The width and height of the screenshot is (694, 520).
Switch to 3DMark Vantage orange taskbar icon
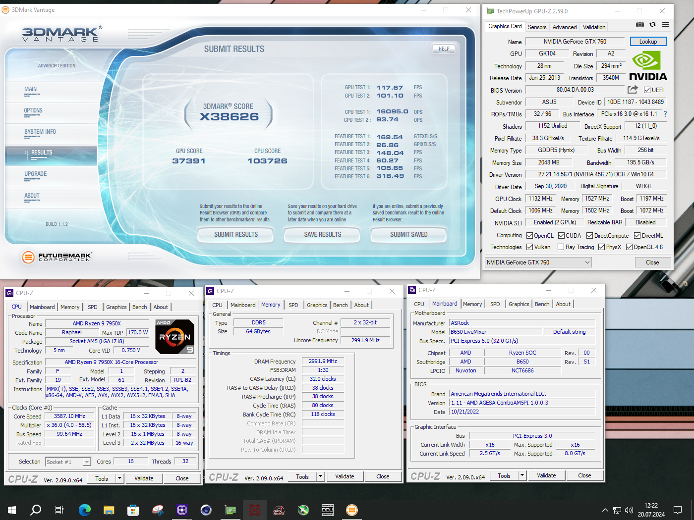[x=352, y=510]
